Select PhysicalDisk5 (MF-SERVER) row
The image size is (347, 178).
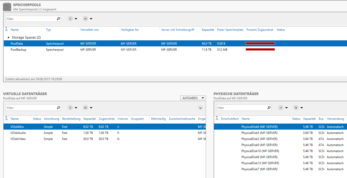281,133
